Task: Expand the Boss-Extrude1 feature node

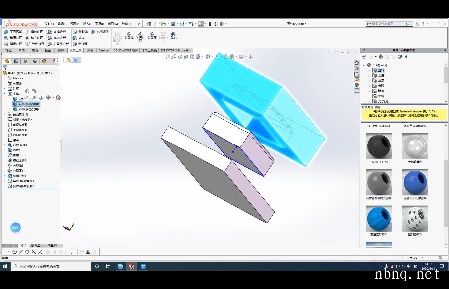Action: [x=4, y=145]
